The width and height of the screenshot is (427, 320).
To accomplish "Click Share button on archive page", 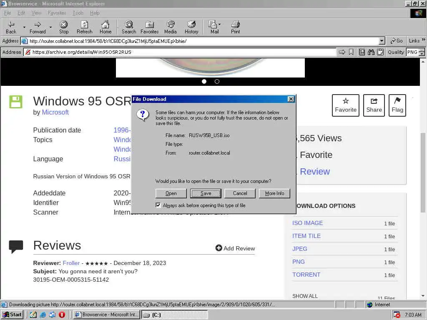I will [x=374, y=105].
